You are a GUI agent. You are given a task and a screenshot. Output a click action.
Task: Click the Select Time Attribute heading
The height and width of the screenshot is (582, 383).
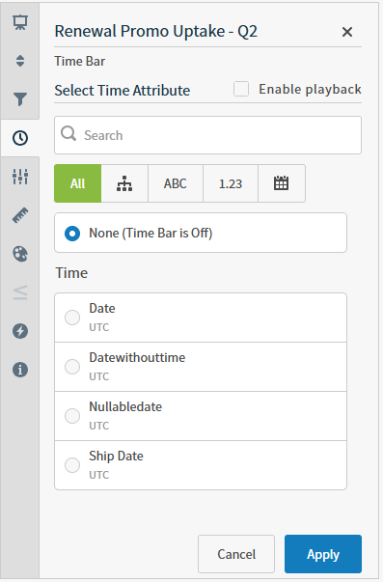123,91
